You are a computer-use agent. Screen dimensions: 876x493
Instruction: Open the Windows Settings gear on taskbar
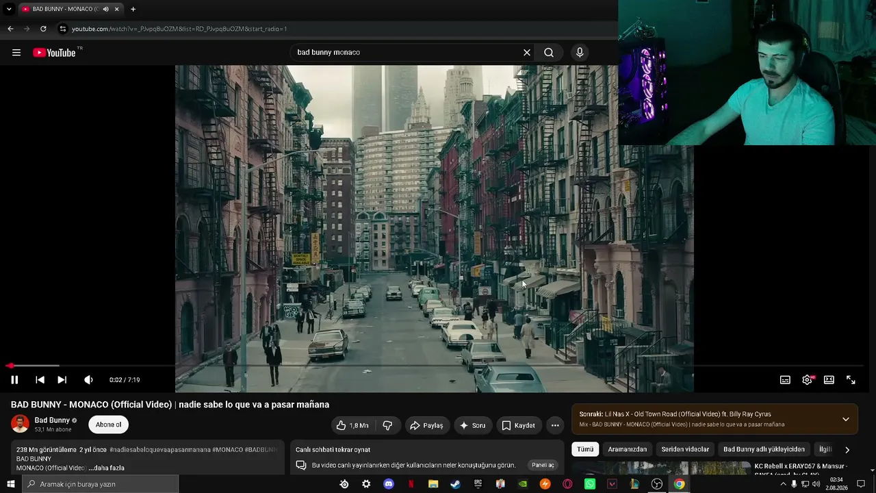(366, 484)
